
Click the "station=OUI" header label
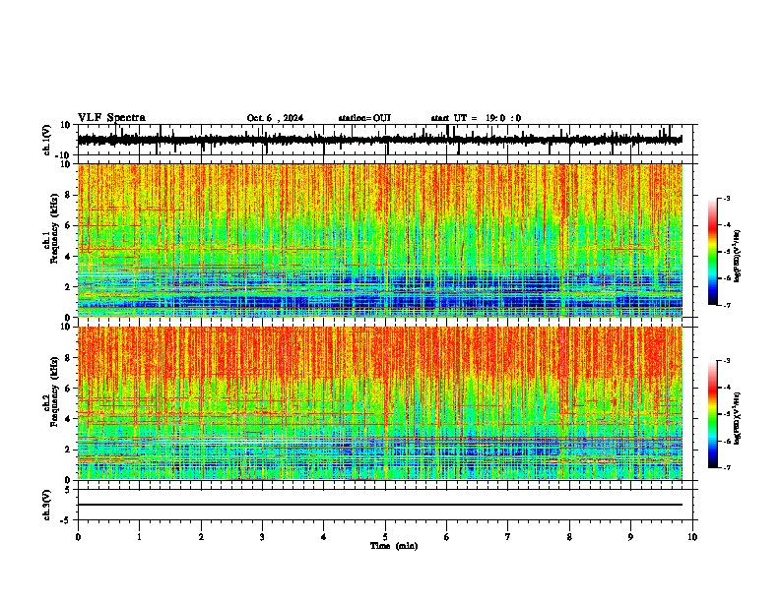pyautogui.click(x=364, y=118)
